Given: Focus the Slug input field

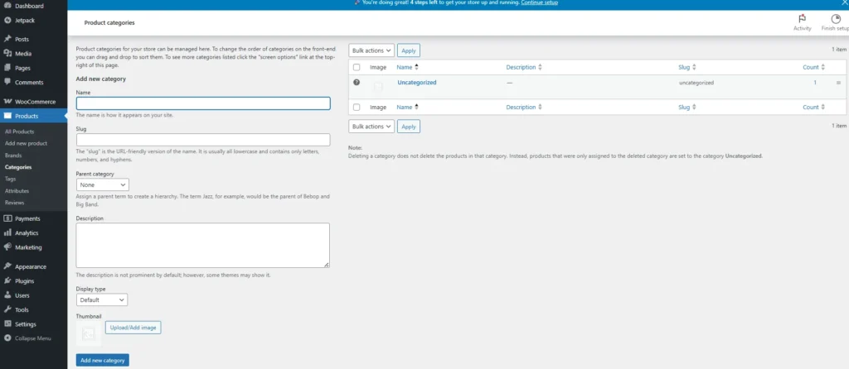Looking at the screenshot, I should pyautogui.click(x=203, y=140).
